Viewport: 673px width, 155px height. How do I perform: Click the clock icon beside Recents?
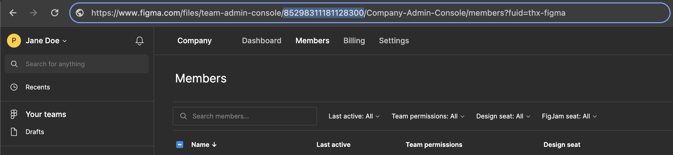(x=14, y=87)
